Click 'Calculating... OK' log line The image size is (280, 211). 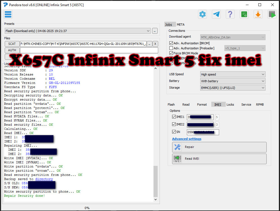[21, 129]
